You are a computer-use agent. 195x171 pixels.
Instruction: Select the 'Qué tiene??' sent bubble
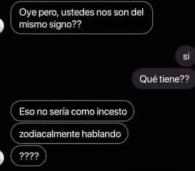tap(164, 79)
